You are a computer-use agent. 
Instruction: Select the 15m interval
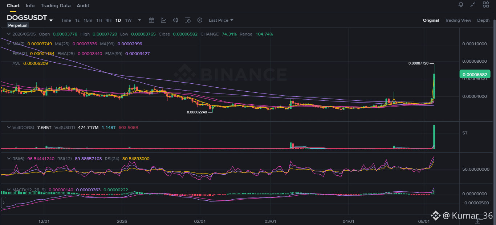88,20
